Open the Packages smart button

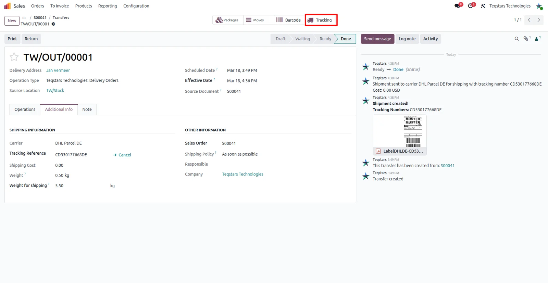tap(227, 20)
